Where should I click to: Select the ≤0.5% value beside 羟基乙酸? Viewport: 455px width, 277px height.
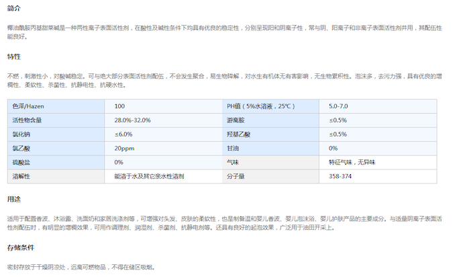[x=378, y=134]
